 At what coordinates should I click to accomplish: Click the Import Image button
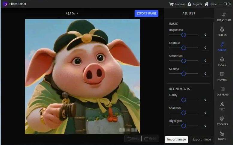tap(176, 139)
